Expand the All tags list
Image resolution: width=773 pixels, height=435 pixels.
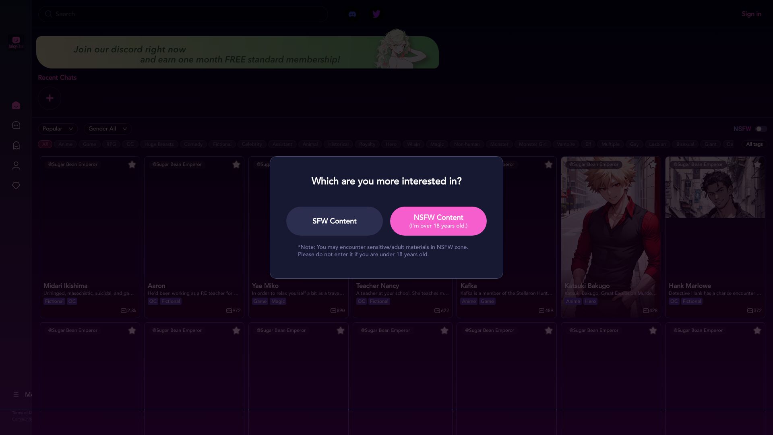754,144
